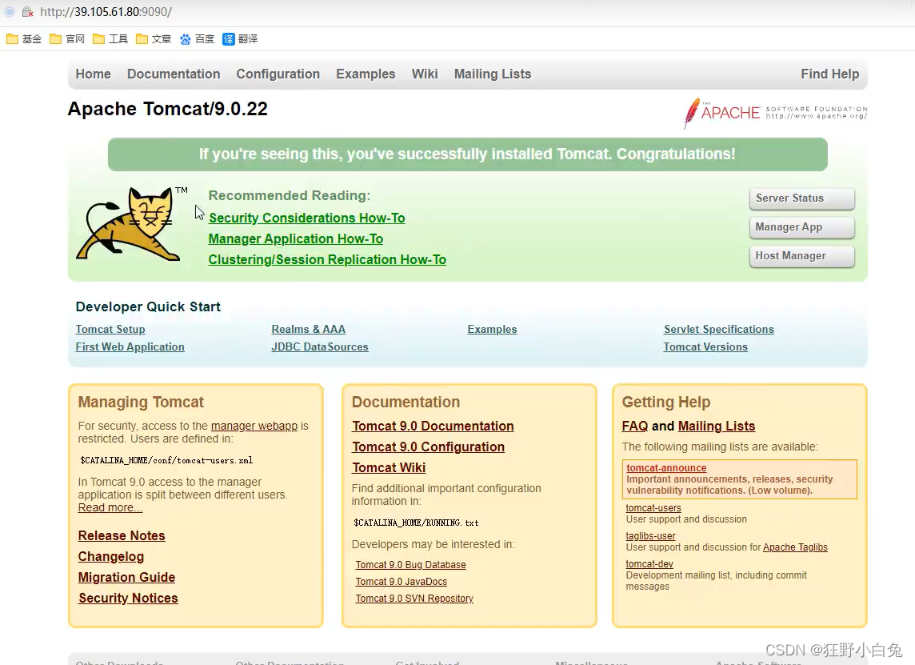This screenshot has height=665, width=915.
Task: Click the green congratulations banner
Action: click(x=467, y=154)
